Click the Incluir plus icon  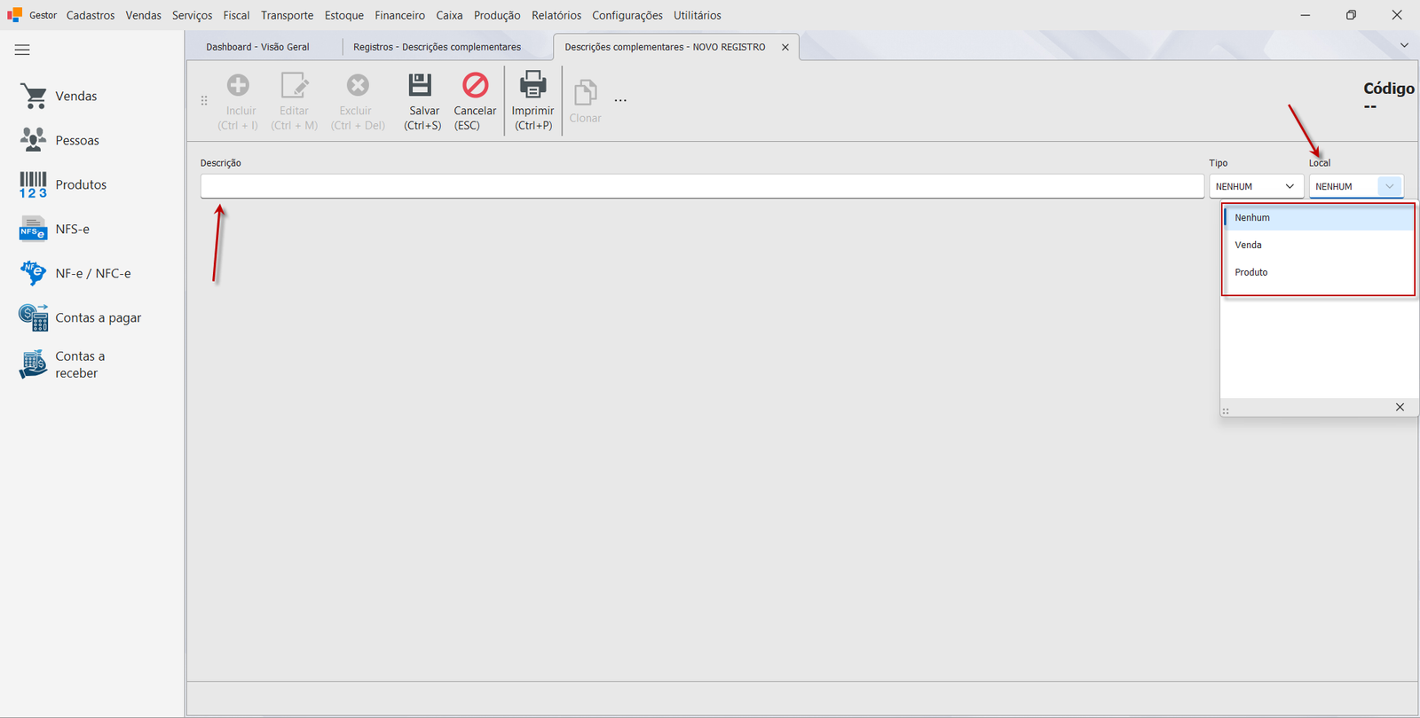[238, 85]
